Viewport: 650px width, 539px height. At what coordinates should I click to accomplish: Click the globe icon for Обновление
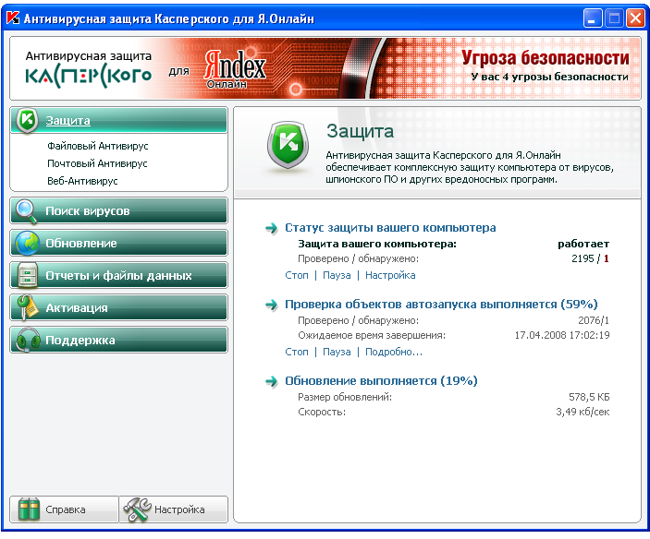[27, 243]
